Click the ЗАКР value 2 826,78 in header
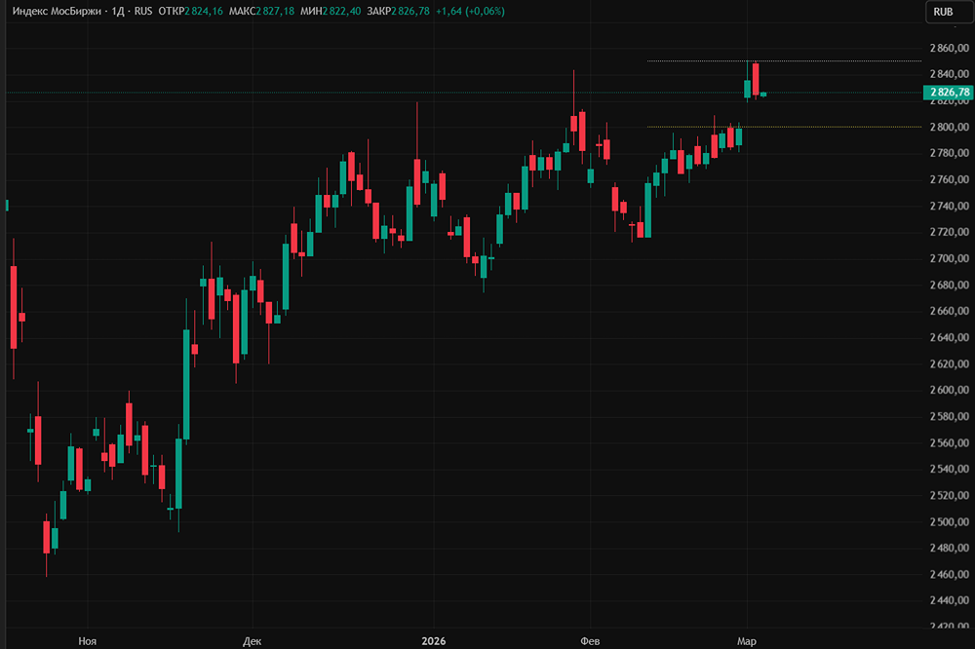This screenshot has width=975, height=649. [410, 11]
